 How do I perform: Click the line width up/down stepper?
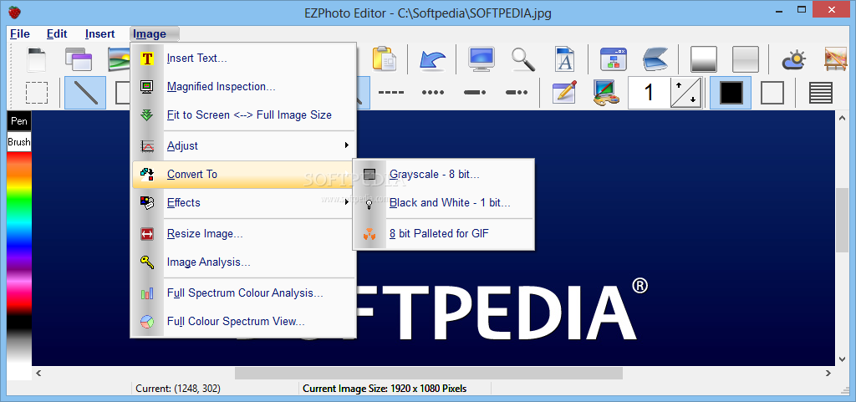pos(685,93)
